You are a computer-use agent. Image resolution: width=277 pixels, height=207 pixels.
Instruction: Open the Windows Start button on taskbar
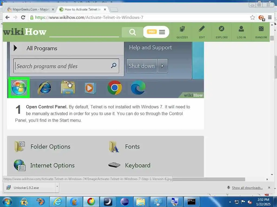tap(7, 202)
